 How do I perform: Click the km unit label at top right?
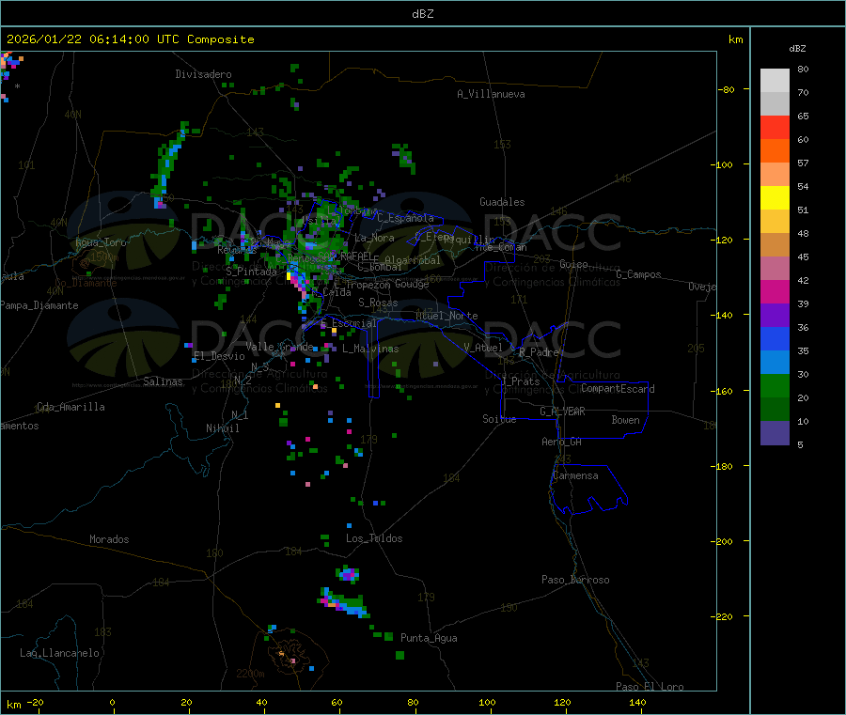[x=736, y=39]
